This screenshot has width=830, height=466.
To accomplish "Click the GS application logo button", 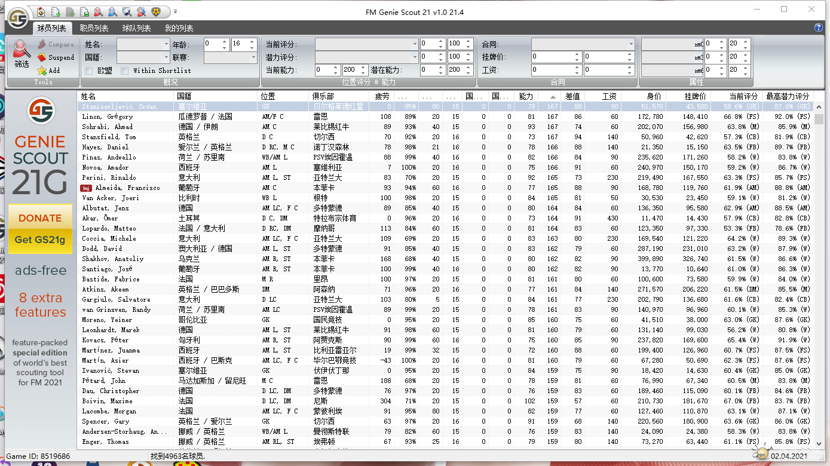I will click(18, 17).
